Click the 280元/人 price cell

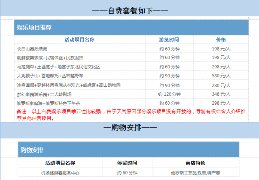coord(221,85)
